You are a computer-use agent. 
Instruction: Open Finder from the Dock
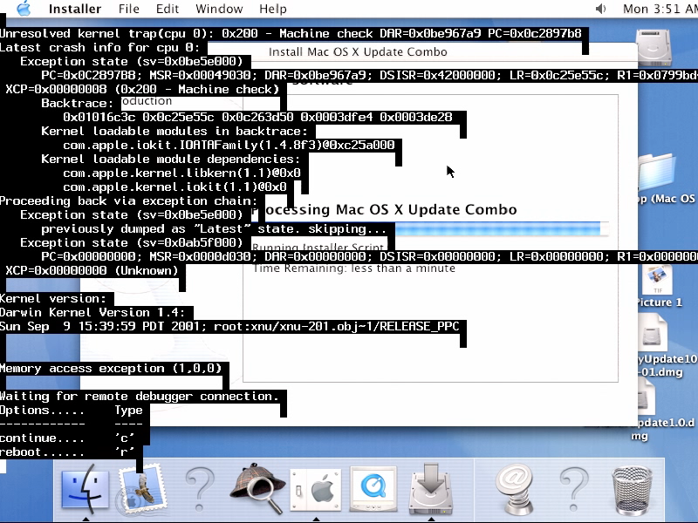[85, 489]
